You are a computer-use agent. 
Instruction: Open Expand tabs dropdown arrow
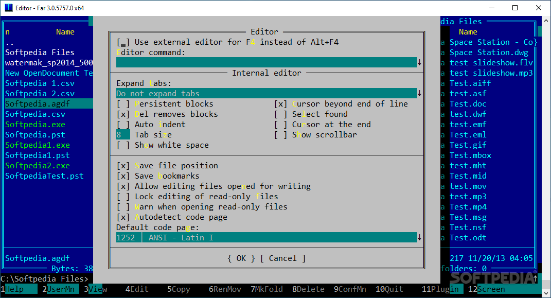point(420,94)
